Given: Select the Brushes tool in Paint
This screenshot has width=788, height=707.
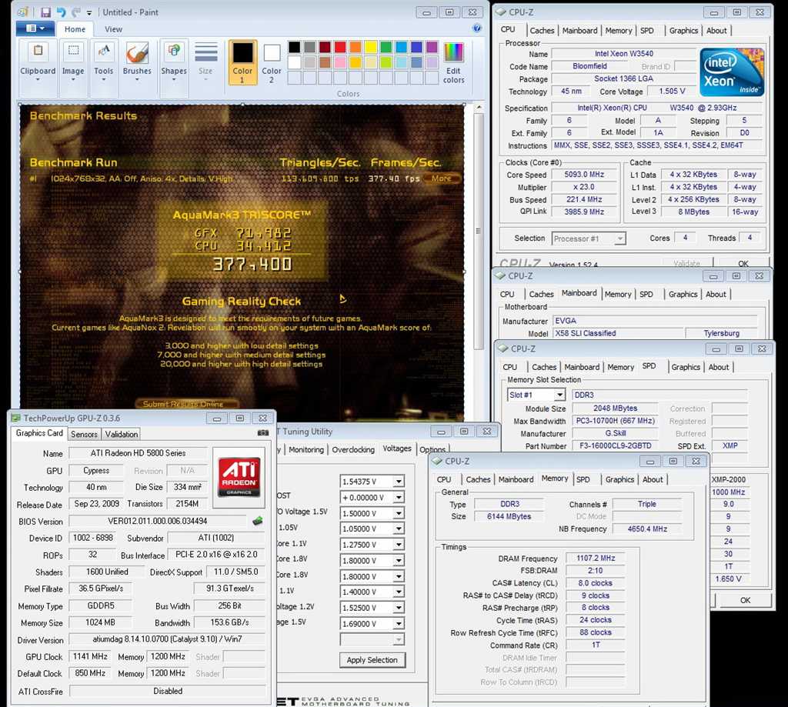Looking at the screenshot, I should click(137, 62).
